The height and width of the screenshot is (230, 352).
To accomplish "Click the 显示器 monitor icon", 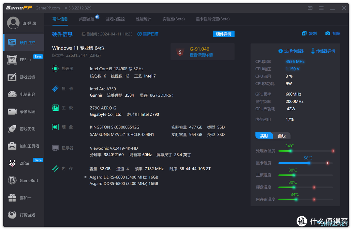I will pyautogui.click(x=55, y=148).
